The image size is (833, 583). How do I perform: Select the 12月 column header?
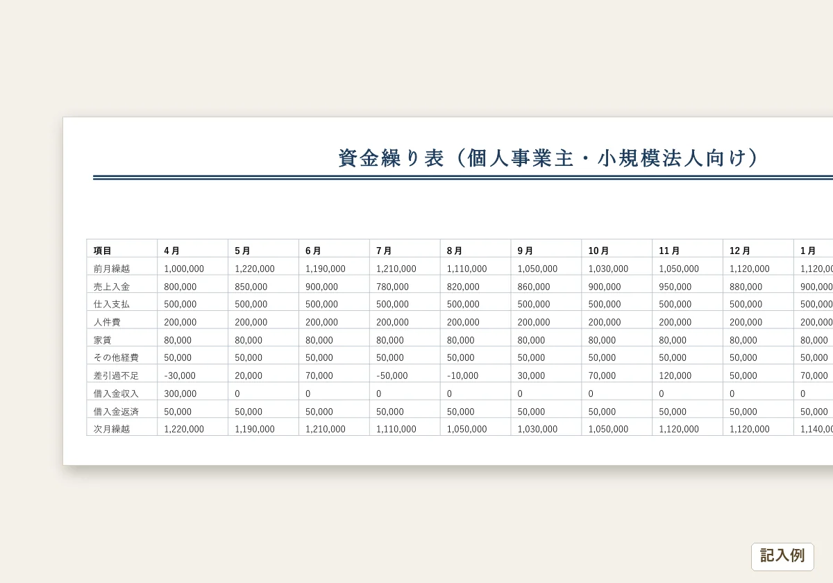(x=759, y=249)
